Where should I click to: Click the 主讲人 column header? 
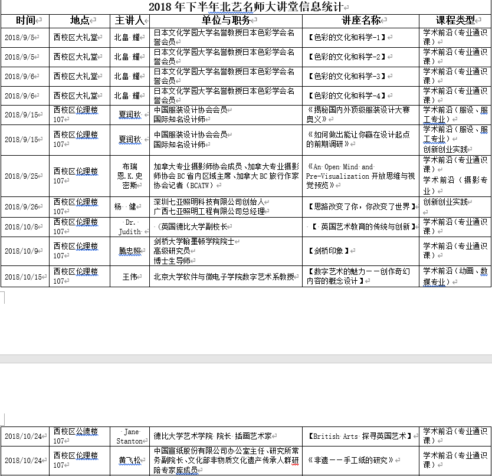tap(129, 21)
